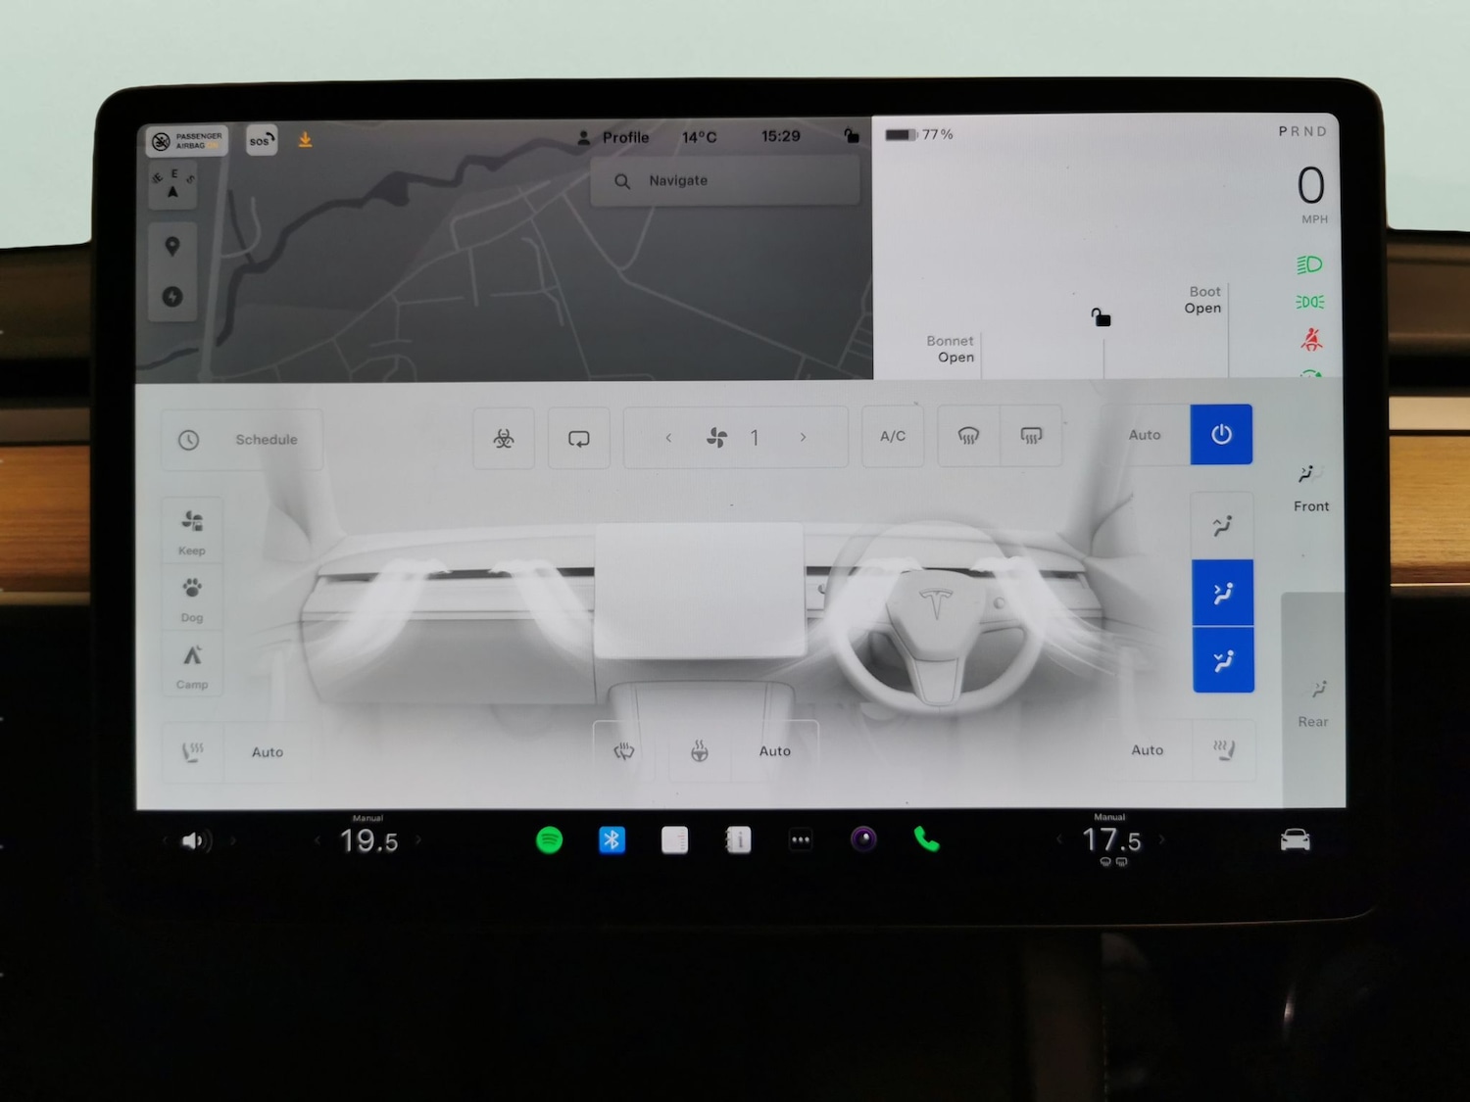Open more apps with the ellipsis icon
1470x1102 pixels.
(x=801, y=839)
